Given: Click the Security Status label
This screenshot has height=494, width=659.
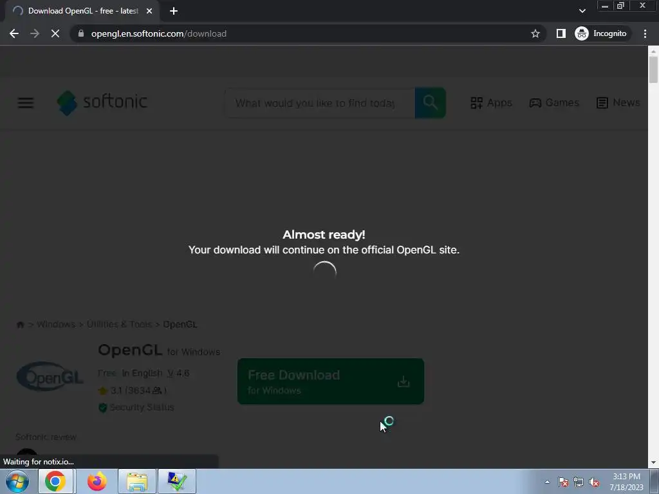Looking at the screenshot, I should pos(142,407).
